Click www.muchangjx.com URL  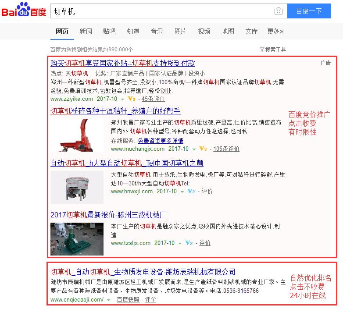138,149
